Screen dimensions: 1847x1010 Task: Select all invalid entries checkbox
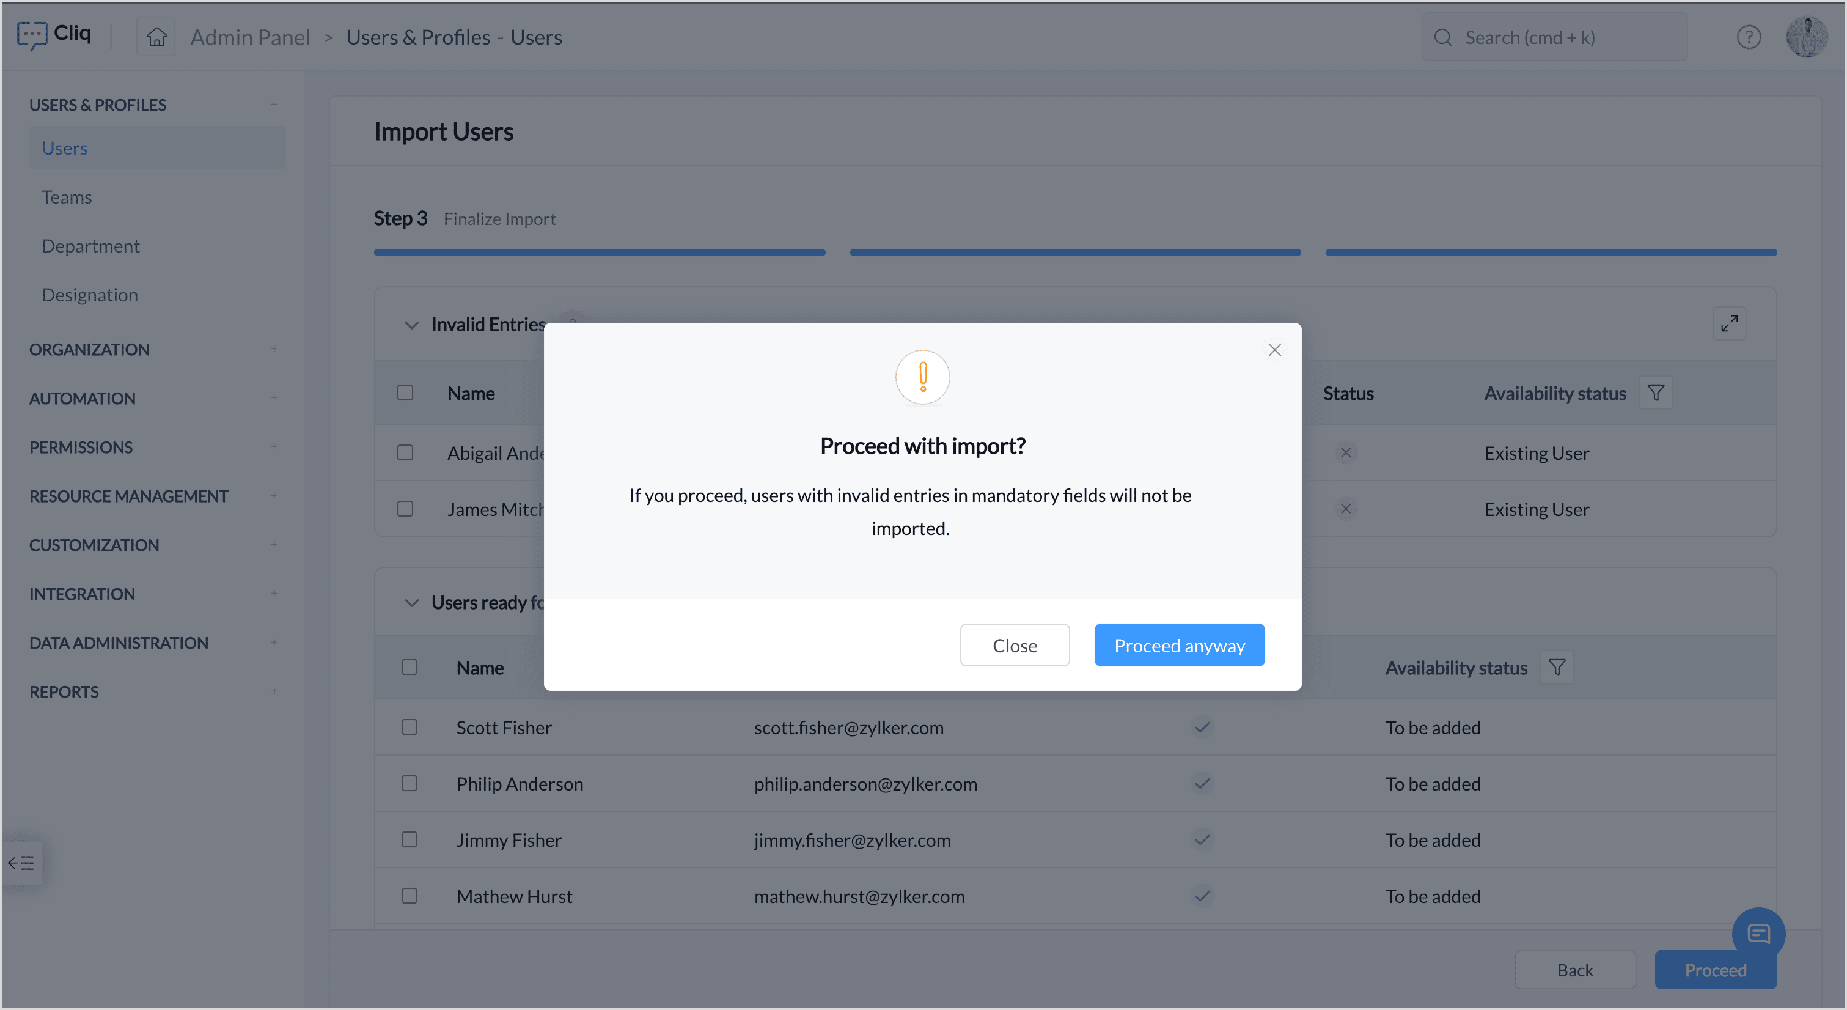point(405,393)
